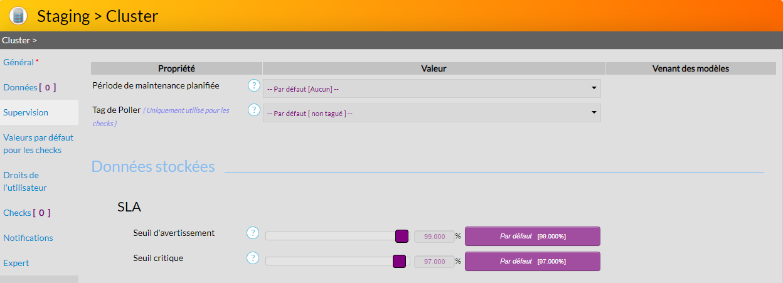Click Par défaut 99.000% warning button
Screen dimensions: 783x283
click(x=532, y=236)
